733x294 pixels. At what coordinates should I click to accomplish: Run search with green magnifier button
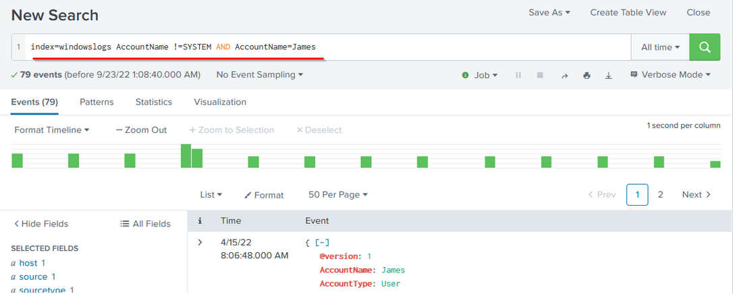tap(705, 47)
